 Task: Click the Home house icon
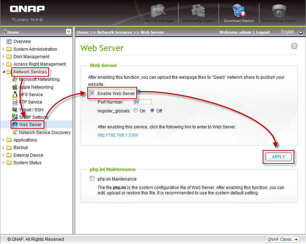(4, 32)
